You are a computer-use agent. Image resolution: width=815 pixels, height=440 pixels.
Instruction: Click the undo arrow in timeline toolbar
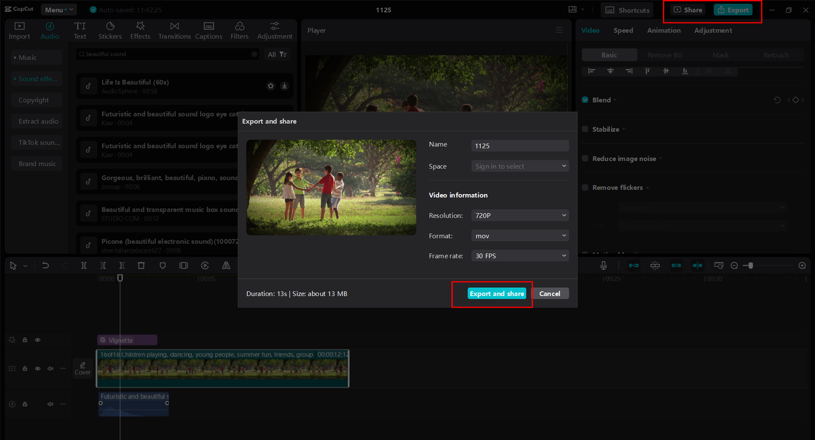[45, 266]
